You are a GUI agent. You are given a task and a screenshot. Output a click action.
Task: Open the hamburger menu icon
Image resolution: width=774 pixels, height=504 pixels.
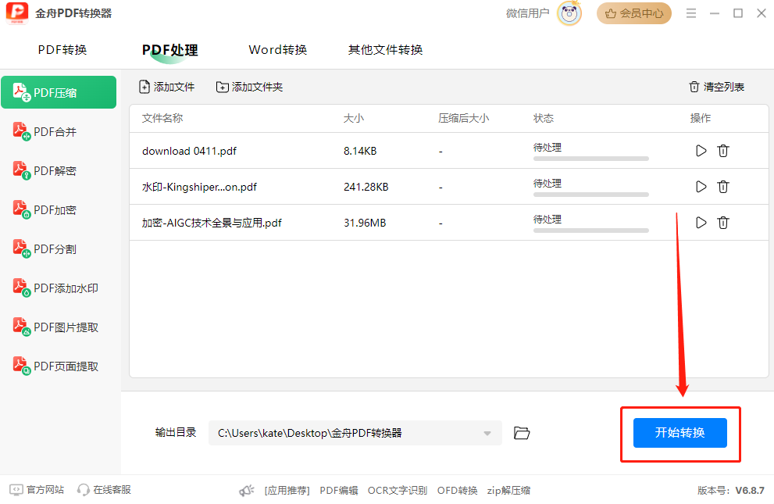click(x=691, y=13)
